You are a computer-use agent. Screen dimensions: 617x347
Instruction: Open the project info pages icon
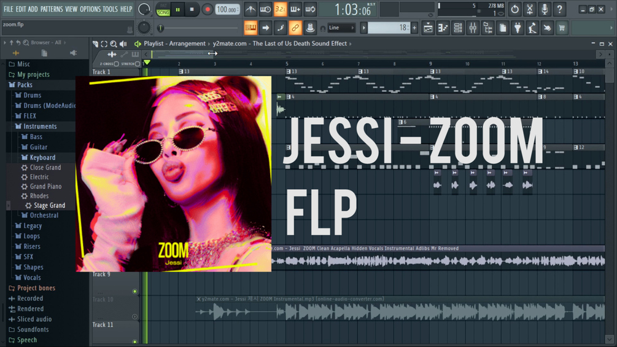point(503,28)
